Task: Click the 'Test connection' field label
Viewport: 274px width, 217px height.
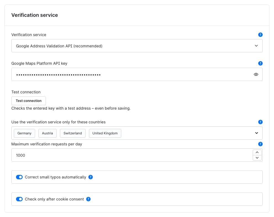Action: coord(26,92)
